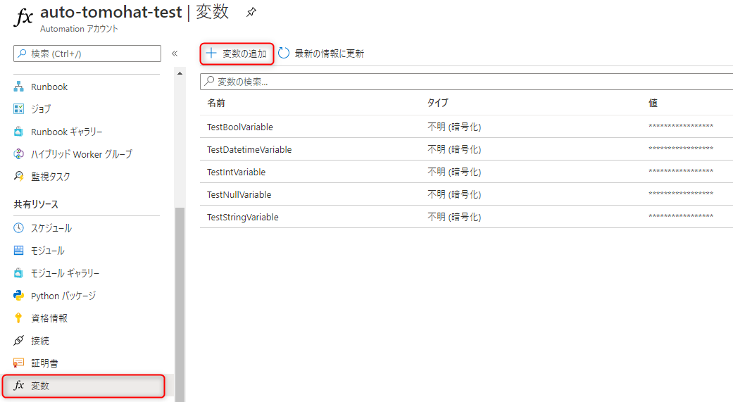Click the sidebar scrollbar thumb
Image resolution: width=733 pixels, height=402 pixels.
point(180,304)
